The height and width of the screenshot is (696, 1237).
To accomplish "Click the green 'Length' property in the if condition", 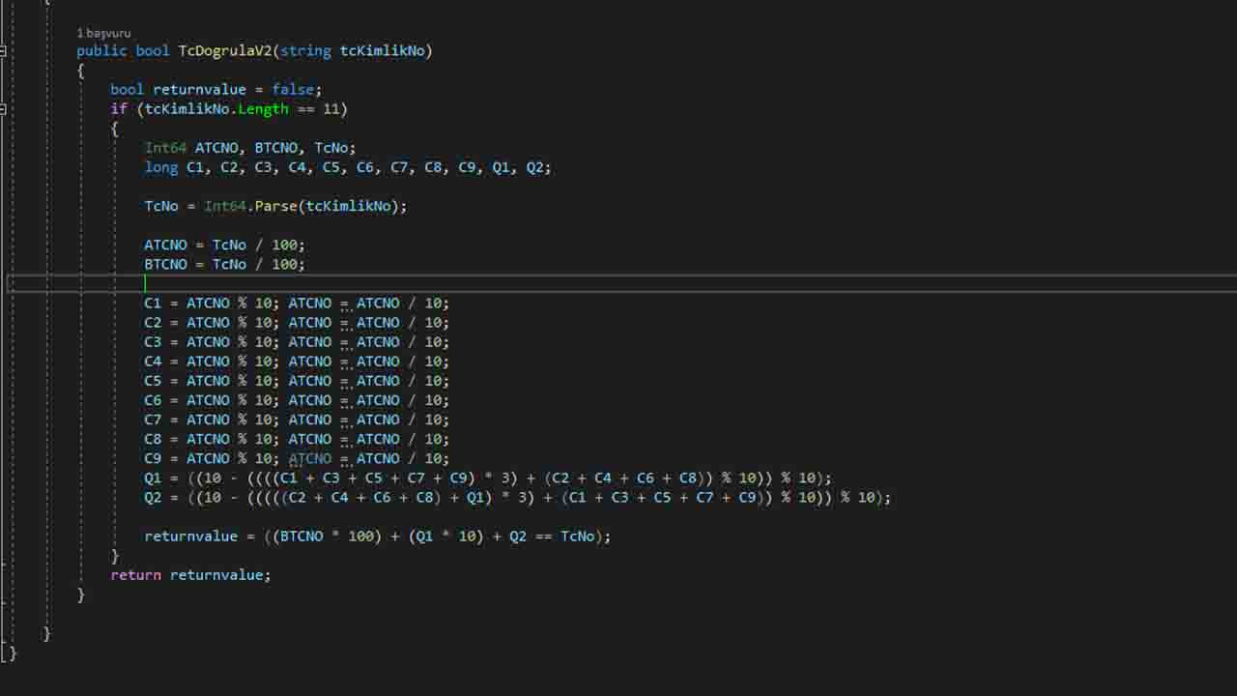I will 263,108.
